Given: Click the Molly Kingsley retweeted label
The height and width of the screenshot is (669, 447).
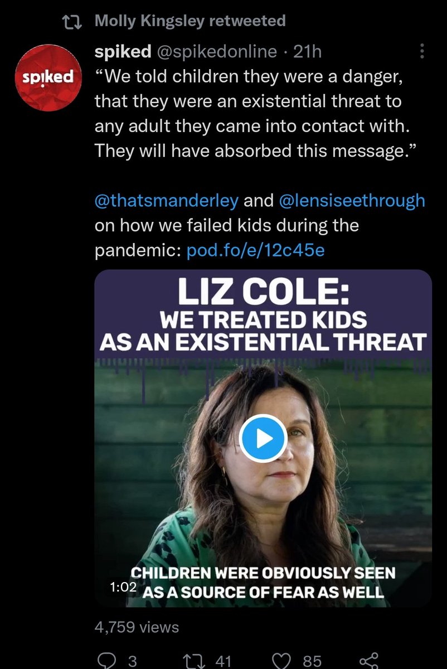Looking at the screenshot, I should [x=190, y=21].
